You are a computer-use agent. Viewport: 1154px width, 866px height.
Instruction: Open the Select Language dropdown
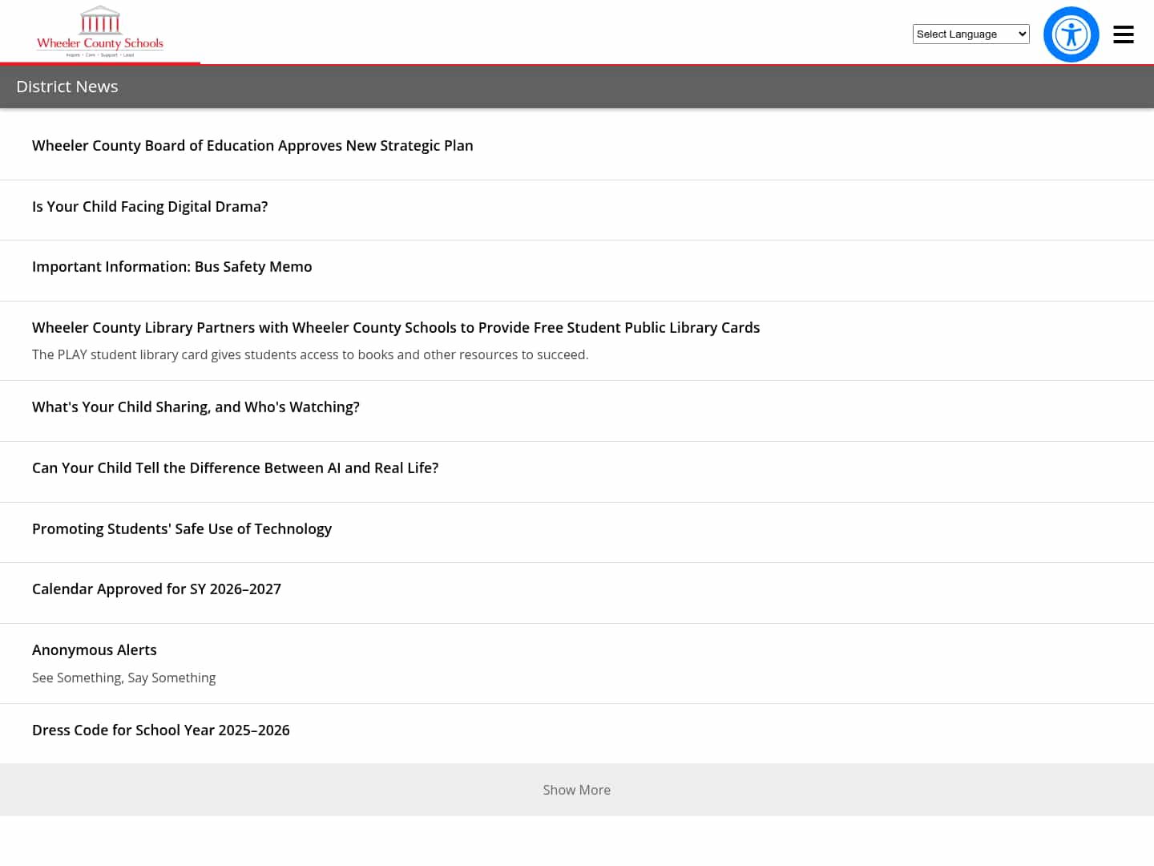(x=970, y=34)
